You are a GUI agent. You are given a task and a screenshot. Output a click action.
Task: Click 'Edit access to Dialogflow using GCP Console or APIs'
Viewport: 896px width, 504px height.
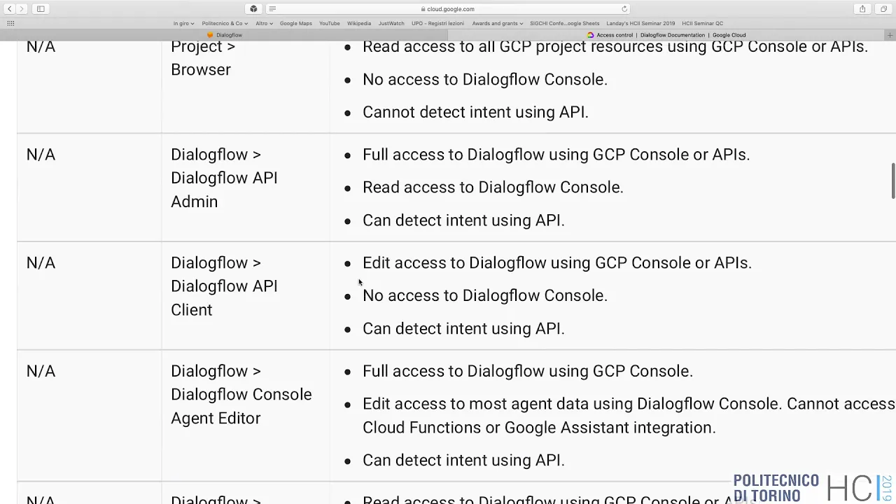[x=557, y=262]
